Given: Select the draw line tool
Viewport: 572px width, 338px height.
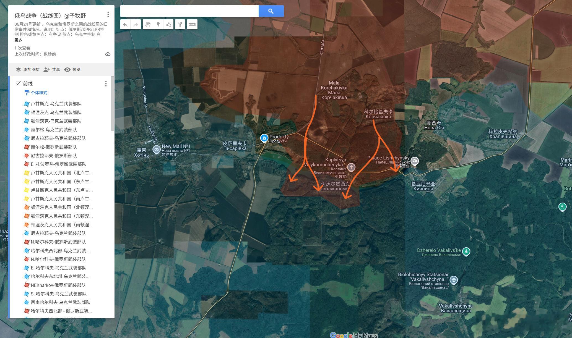Looking at the screenshot, I should tap(168, 25).
